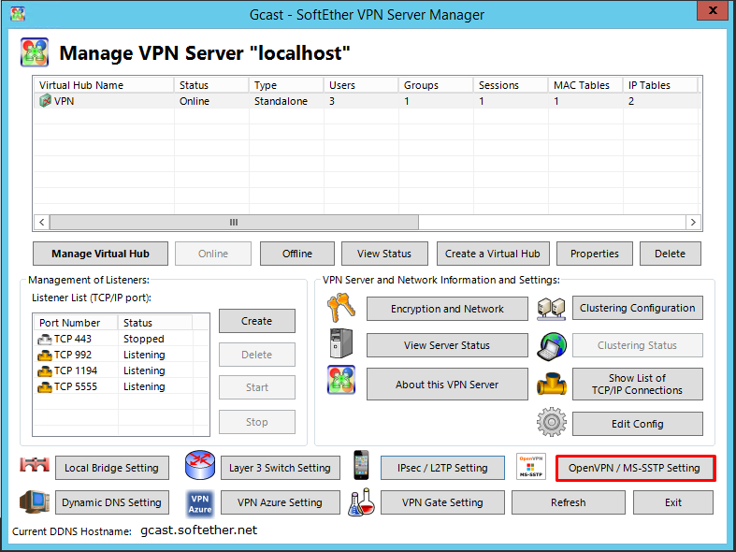Click the SoftEther app icon in title bar
The width and height of the screenshot is (736, 552).
[x=18, y=14]
